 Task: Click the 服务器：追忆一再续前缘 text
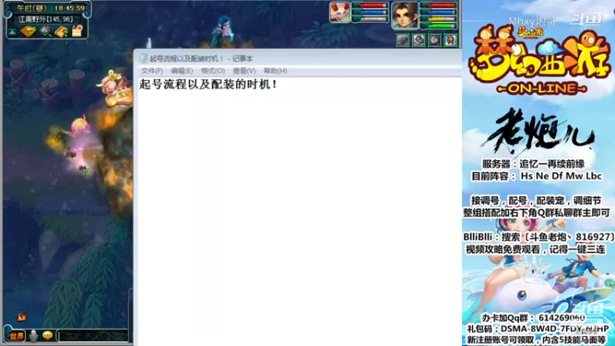point(534,164)
